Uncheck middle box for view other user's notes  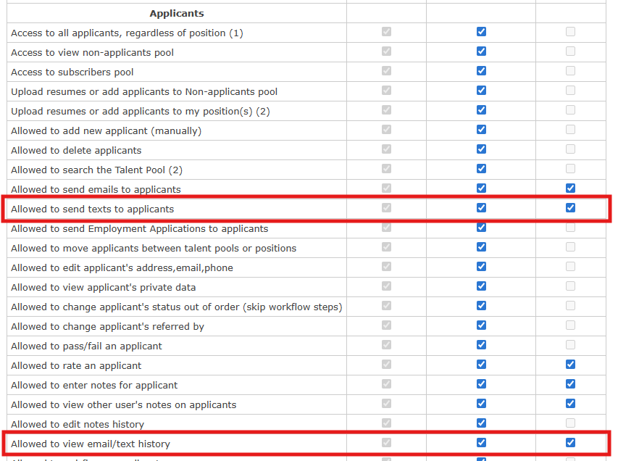481,404
